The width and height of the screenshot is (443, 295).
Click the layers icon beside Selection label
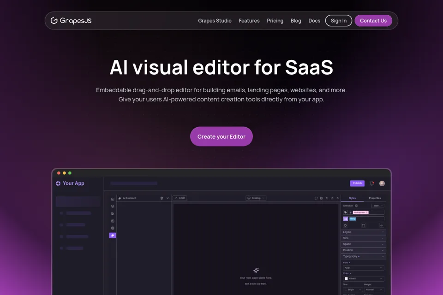coord(356,206)
